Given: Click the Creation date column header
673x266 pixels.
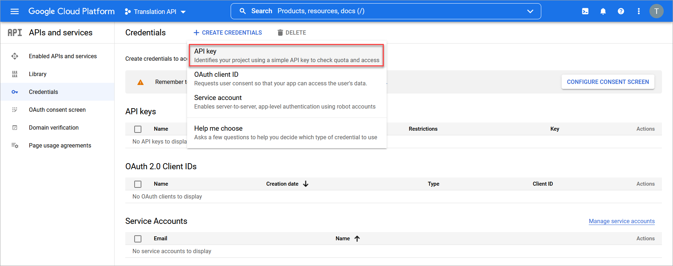Looking at the screenshot, I should (x=282, y=184).
